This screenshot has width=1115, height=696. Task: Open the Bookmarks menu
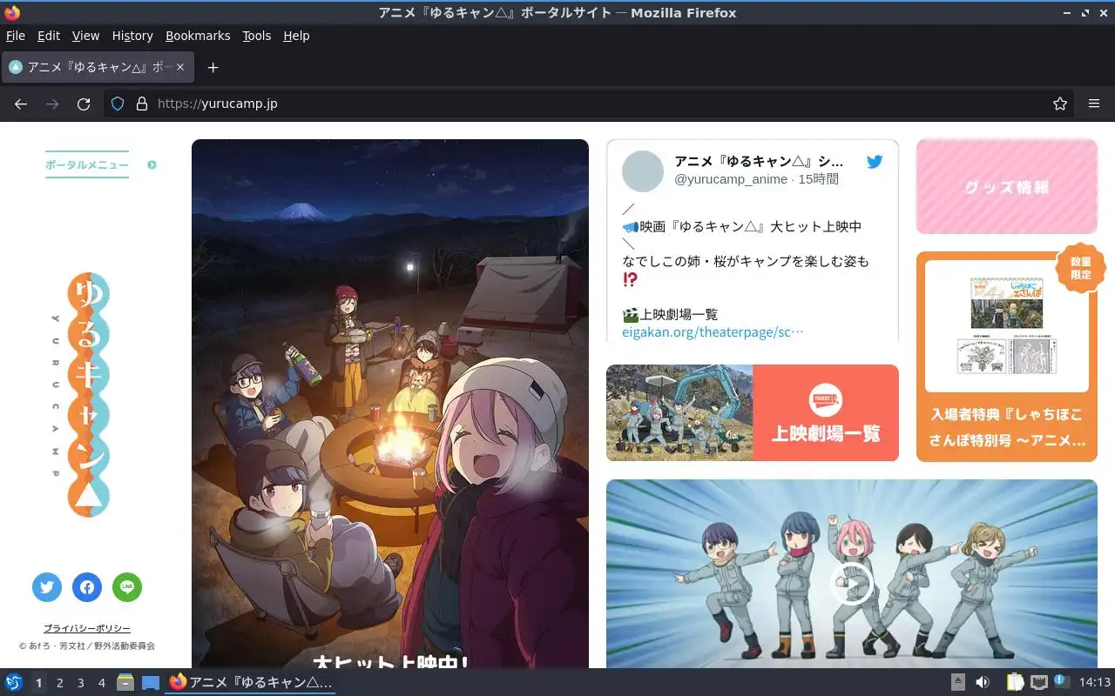pyautogui.click(x=198, y=36)
